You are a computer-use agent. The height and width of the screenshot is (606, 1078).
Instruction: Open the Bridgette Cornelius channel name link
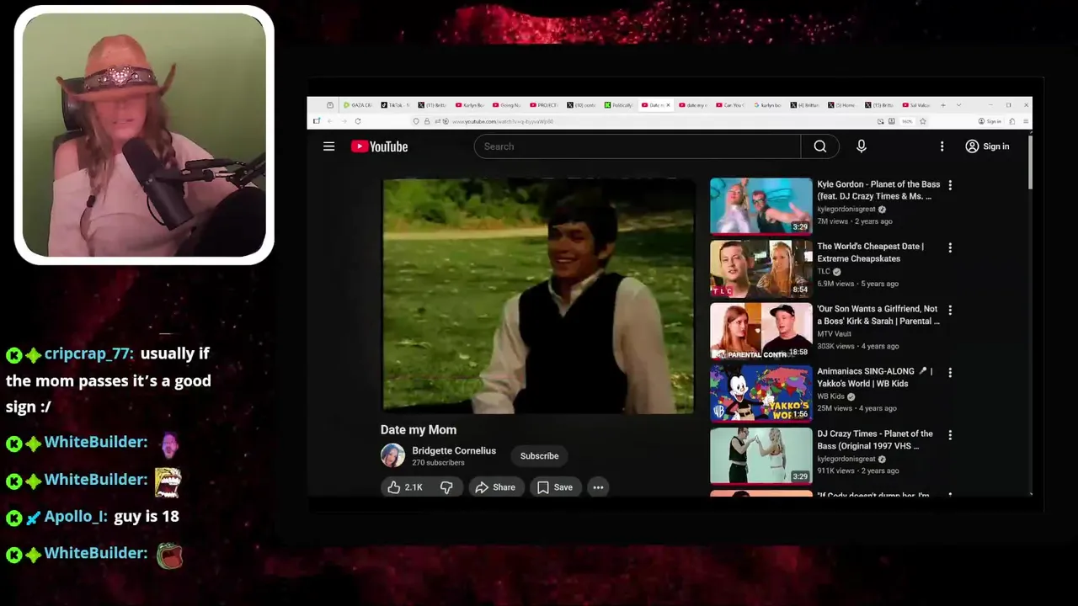point(454,451)
